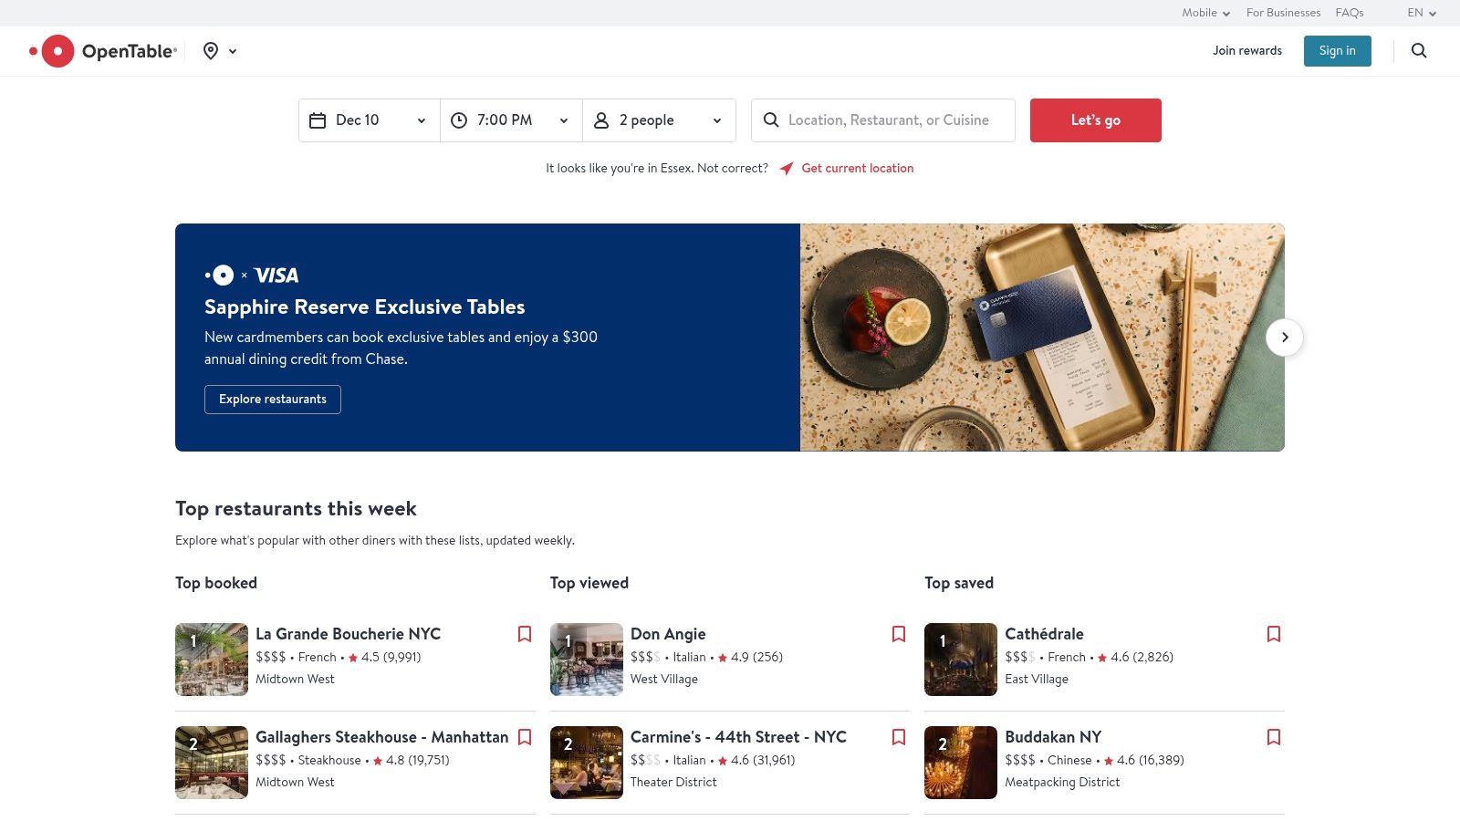The height and width of the screenshot is (821, 1460).
Task: Open La Grande Boucherie NYC thumbnail
Action: tap(212, 660)
